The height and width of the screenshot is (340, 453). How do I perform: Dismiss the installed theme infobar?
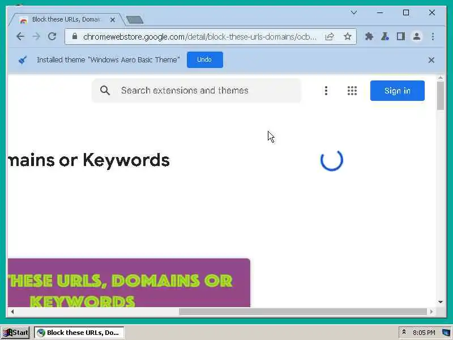431,60
